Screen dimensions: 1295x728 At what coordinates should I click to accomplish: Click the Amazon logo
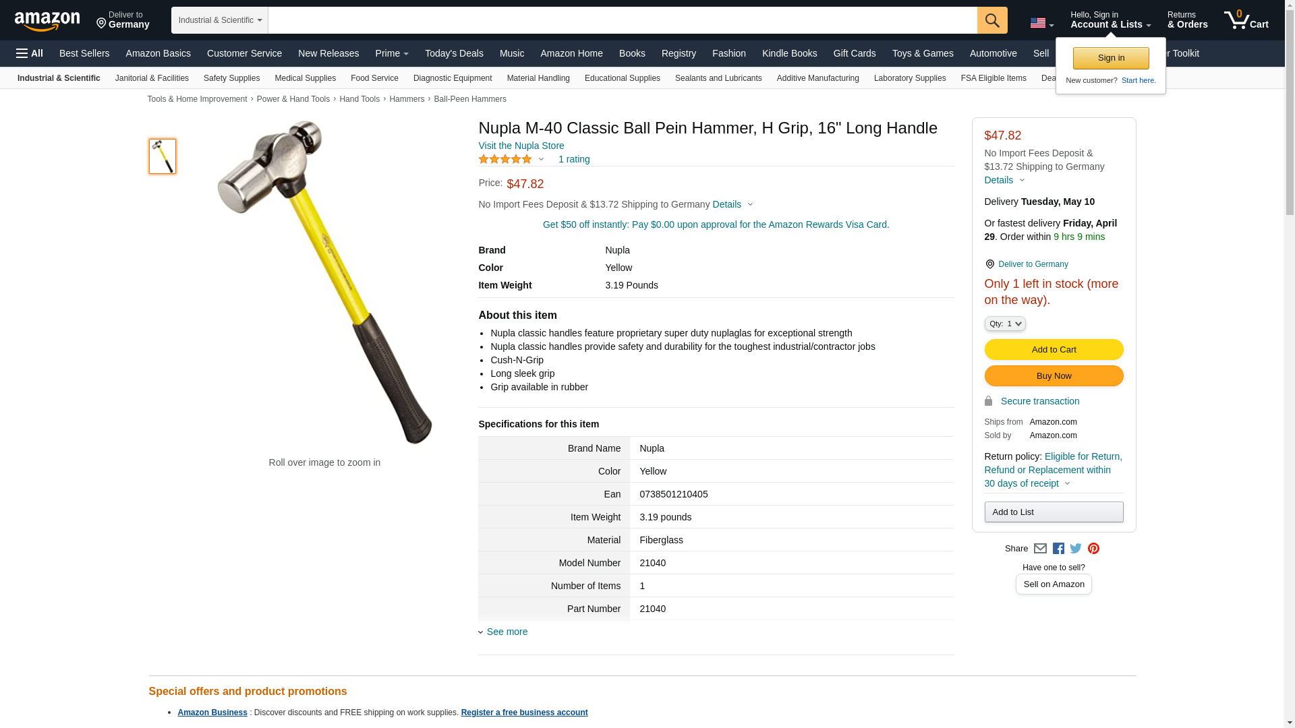click(47, 22)
